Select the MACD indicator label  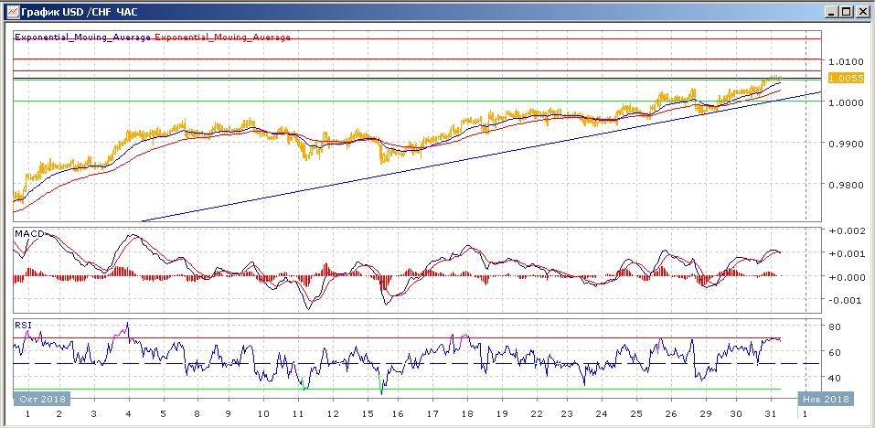tap(29, 233)
